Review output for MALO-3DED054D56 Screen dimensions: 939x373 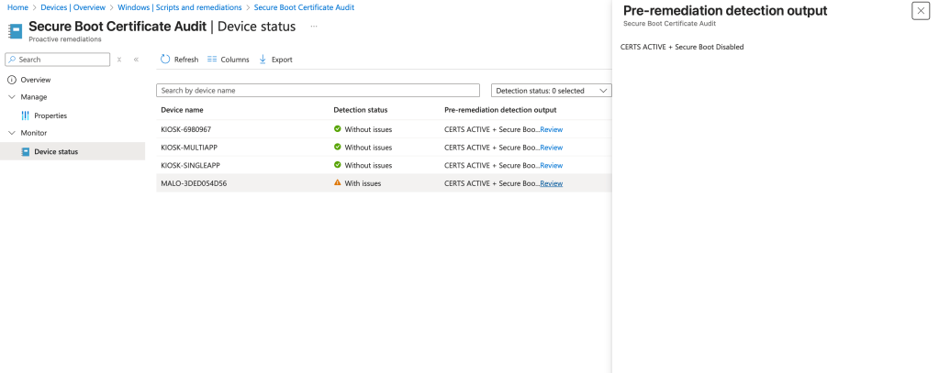[551, 183]
